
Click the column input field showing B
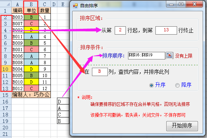point(100,72)
